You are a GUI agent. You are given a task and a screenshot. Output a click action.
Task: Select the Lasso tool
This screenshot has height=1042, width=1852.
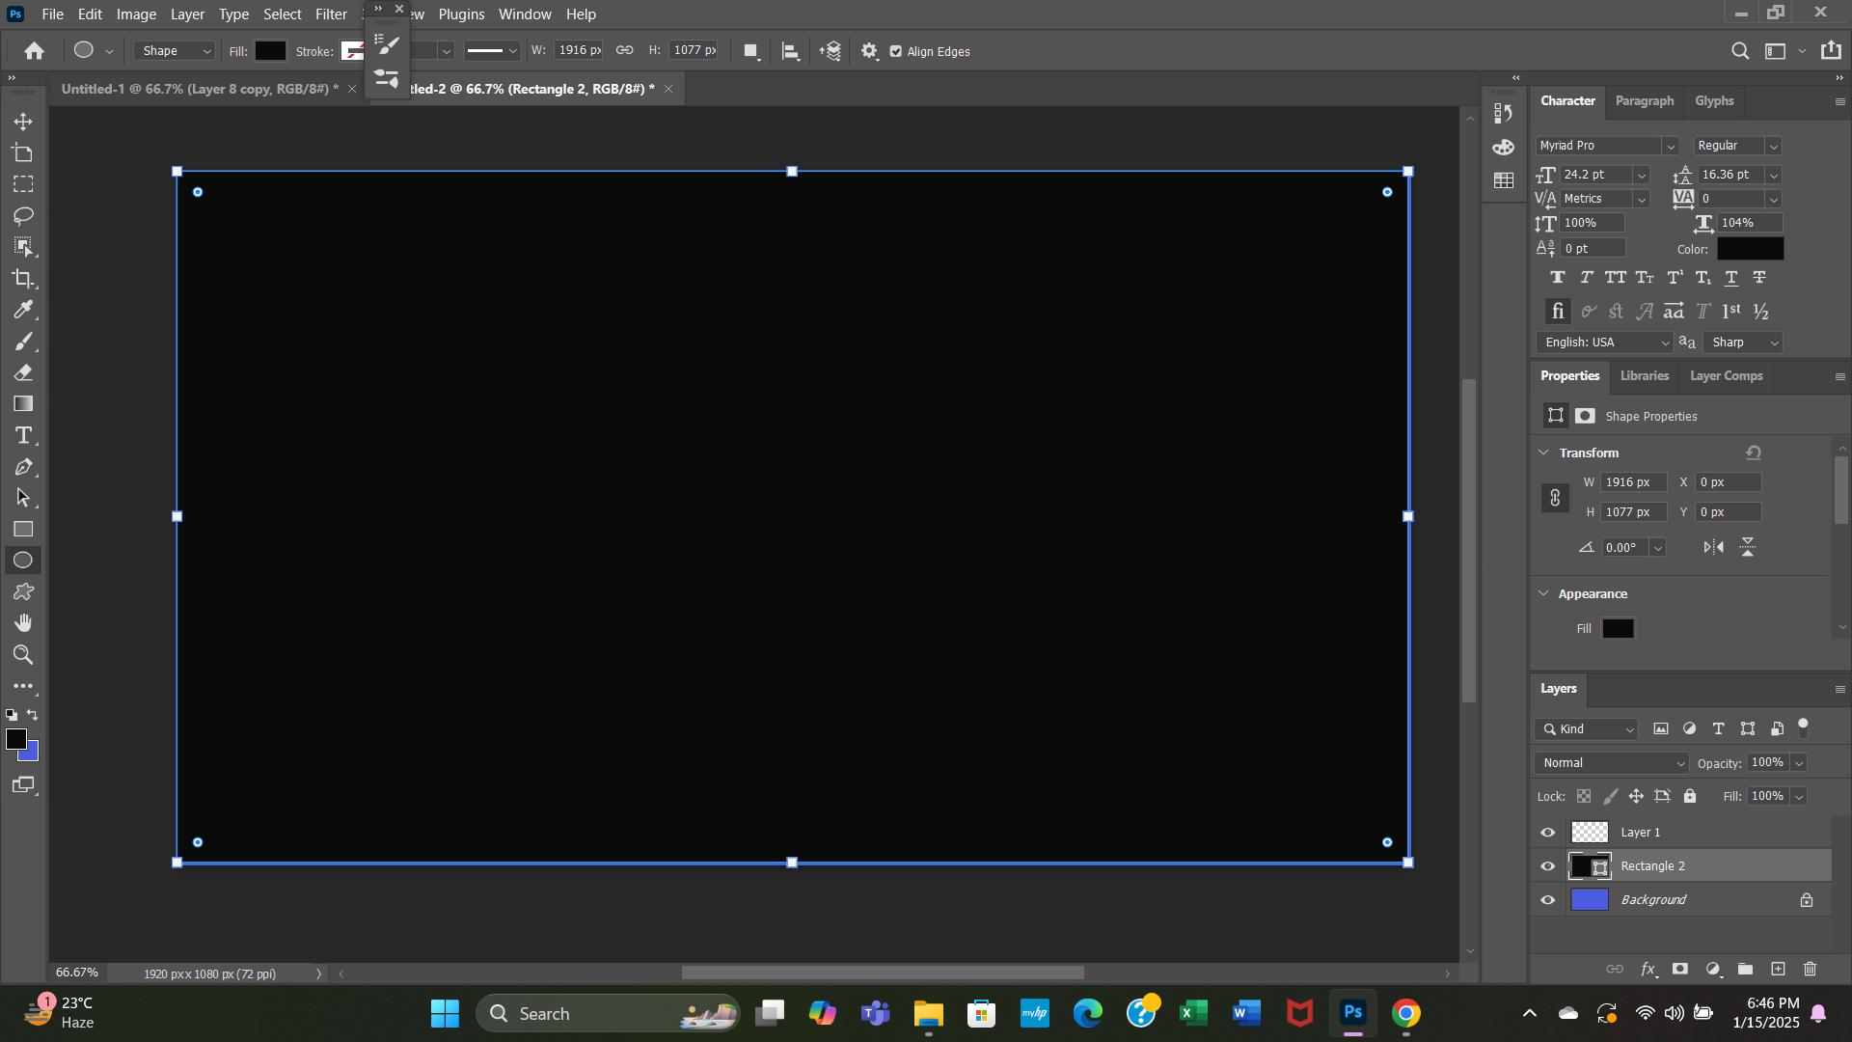point(23,215)
